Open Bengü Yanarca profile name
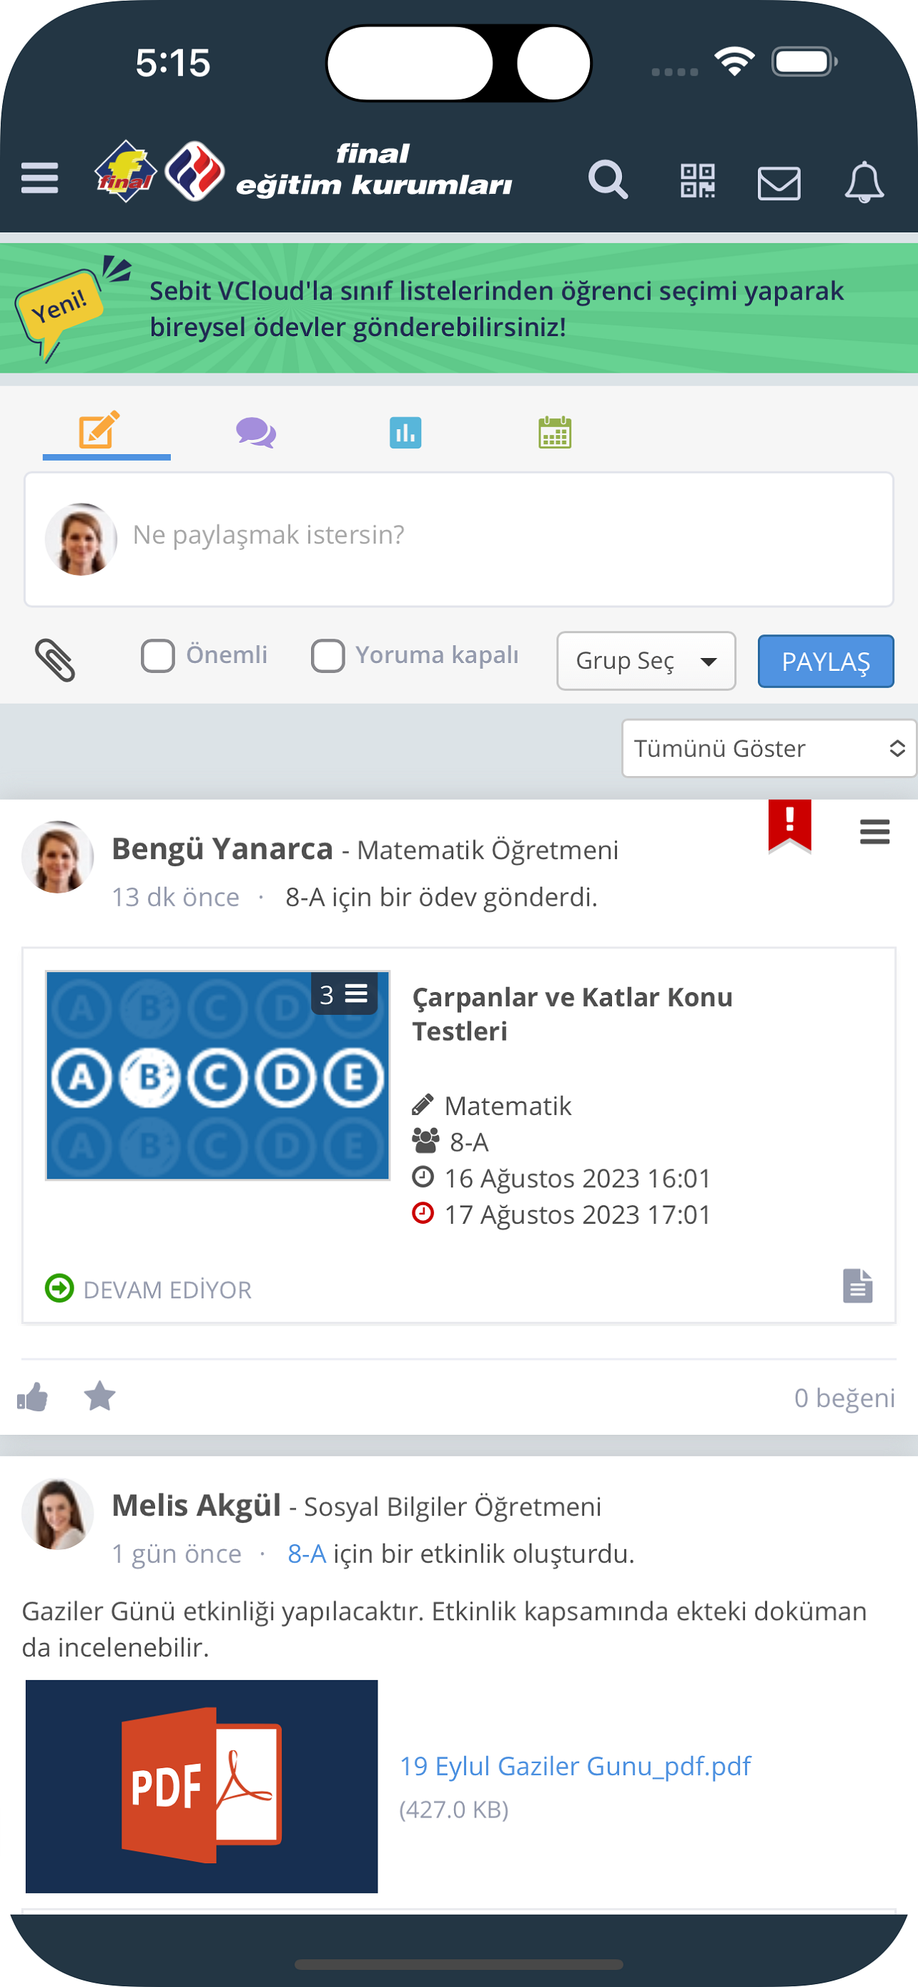 click(222, 848)
